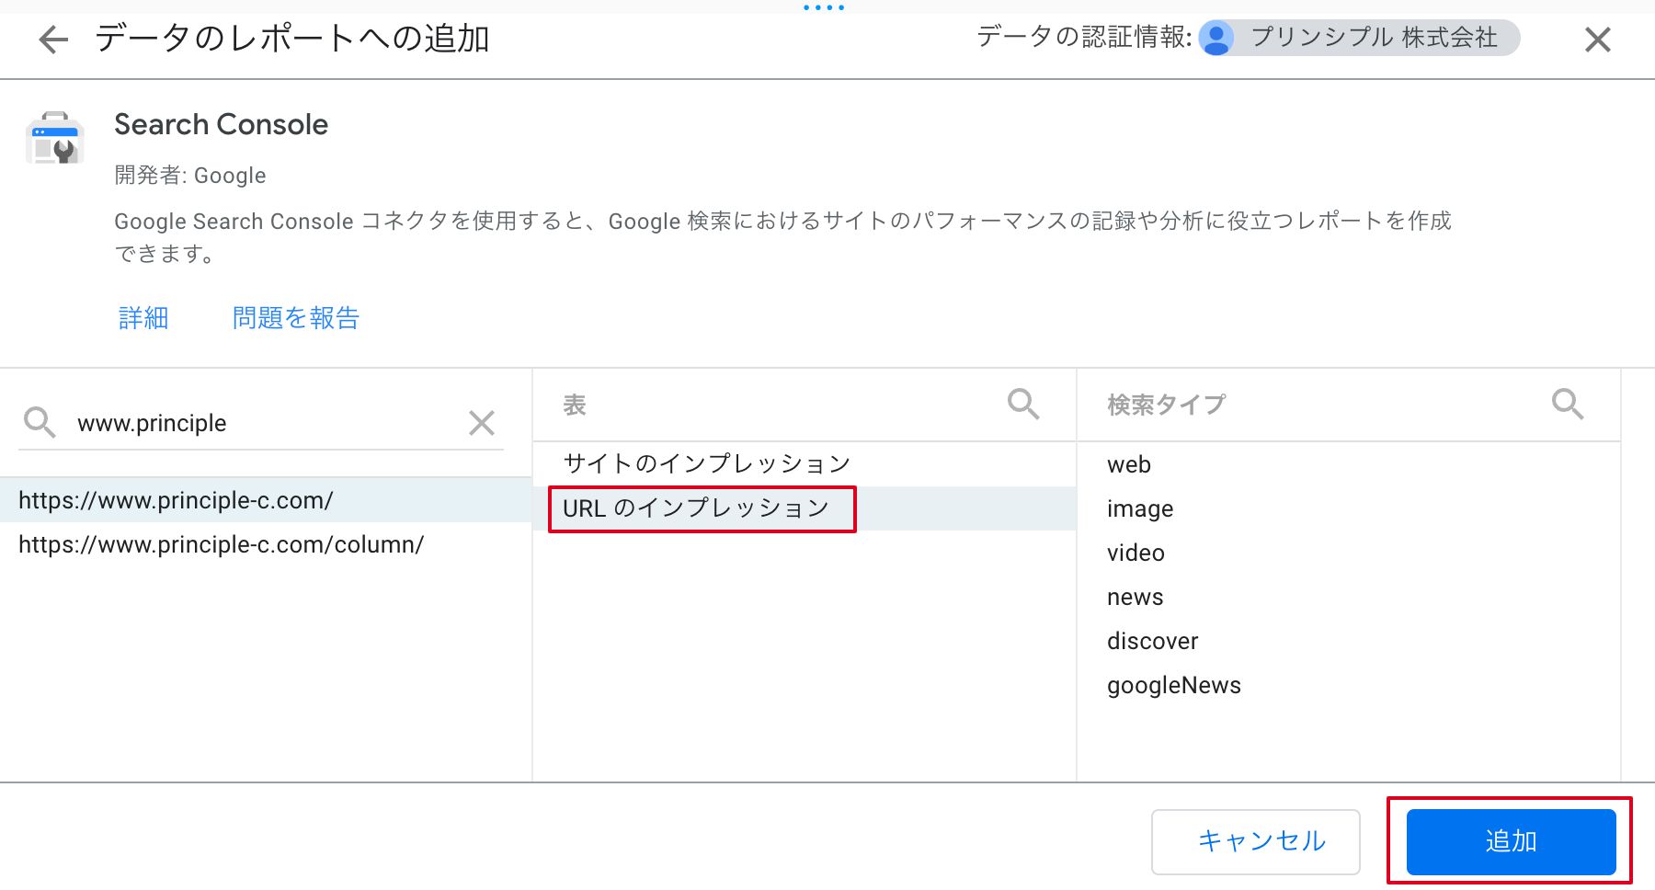The height and width of the screenshot is (890, 1655).
Task: Close the dialog with the X icon
Action: [x=1598, y=40]
